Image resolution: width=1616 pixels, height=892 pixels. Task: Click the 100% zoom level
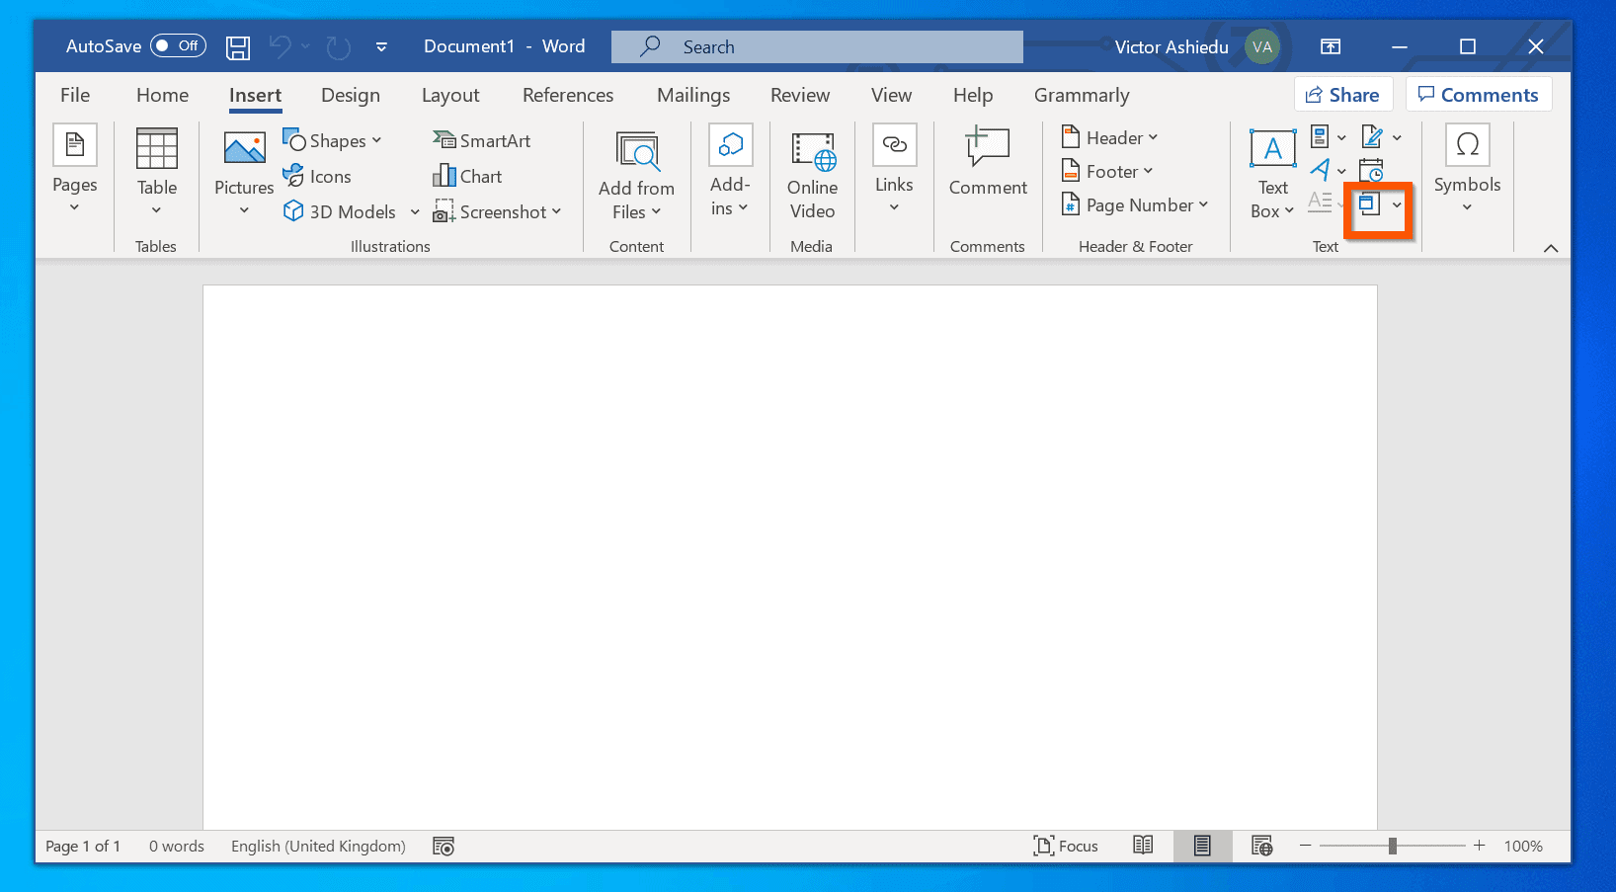click(1523, 846)
